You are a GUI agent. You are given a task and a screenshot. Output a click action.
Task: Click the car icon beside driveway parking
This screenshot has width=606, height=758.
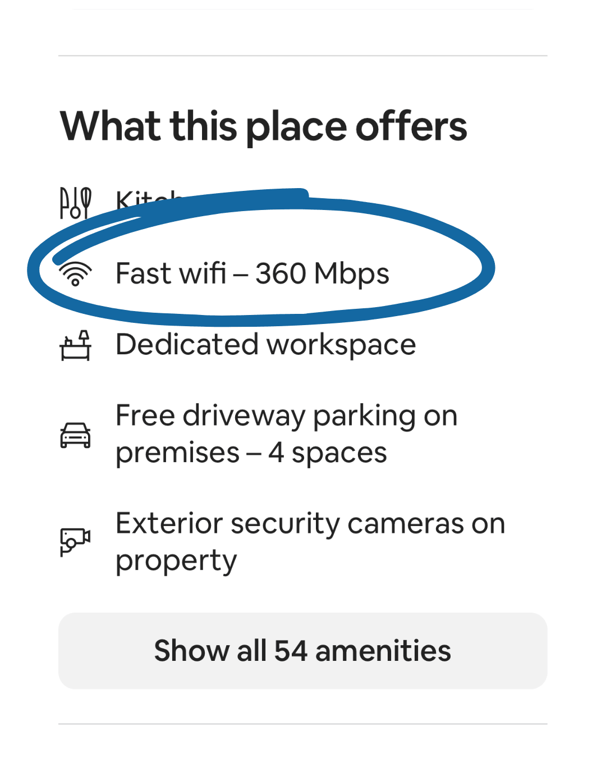pos(75,435)
